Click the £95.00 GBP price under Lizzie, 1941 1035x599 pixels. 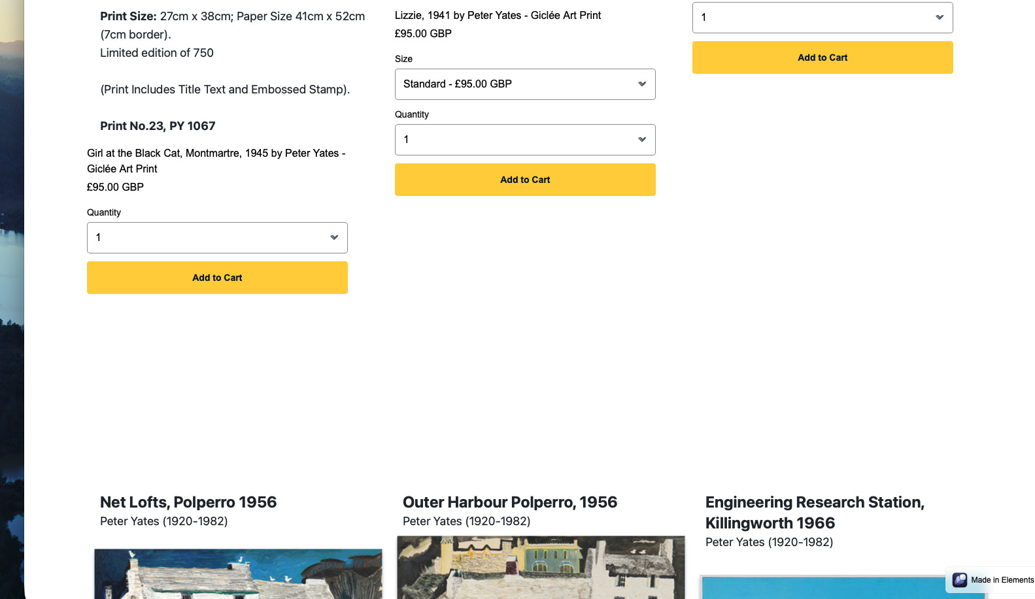[x=423, y=33]
